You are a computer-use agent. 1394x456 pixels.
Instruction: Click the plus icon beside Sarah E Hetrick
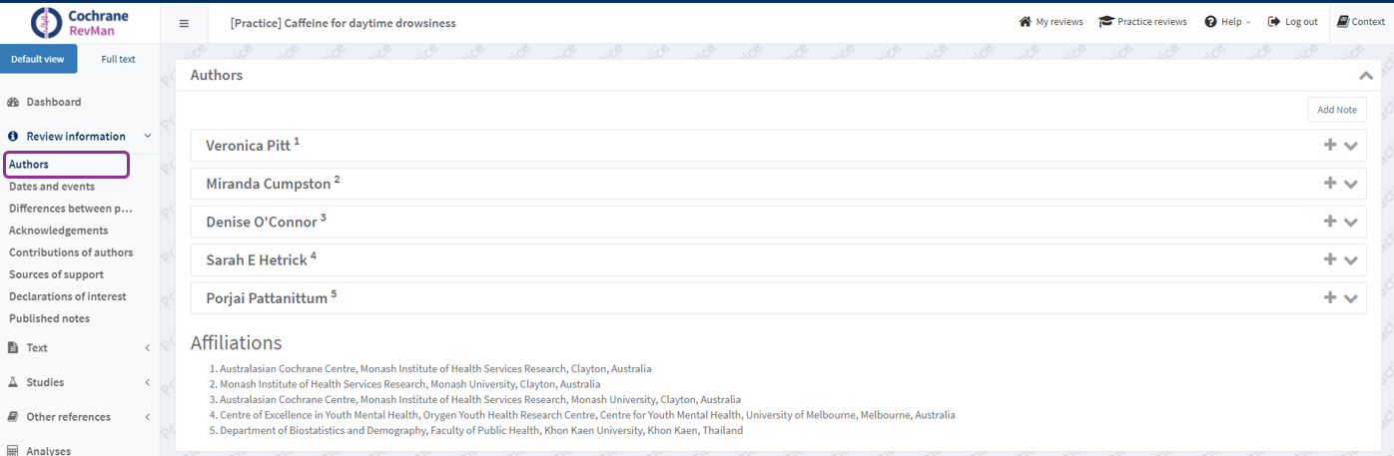point(1329,259)
